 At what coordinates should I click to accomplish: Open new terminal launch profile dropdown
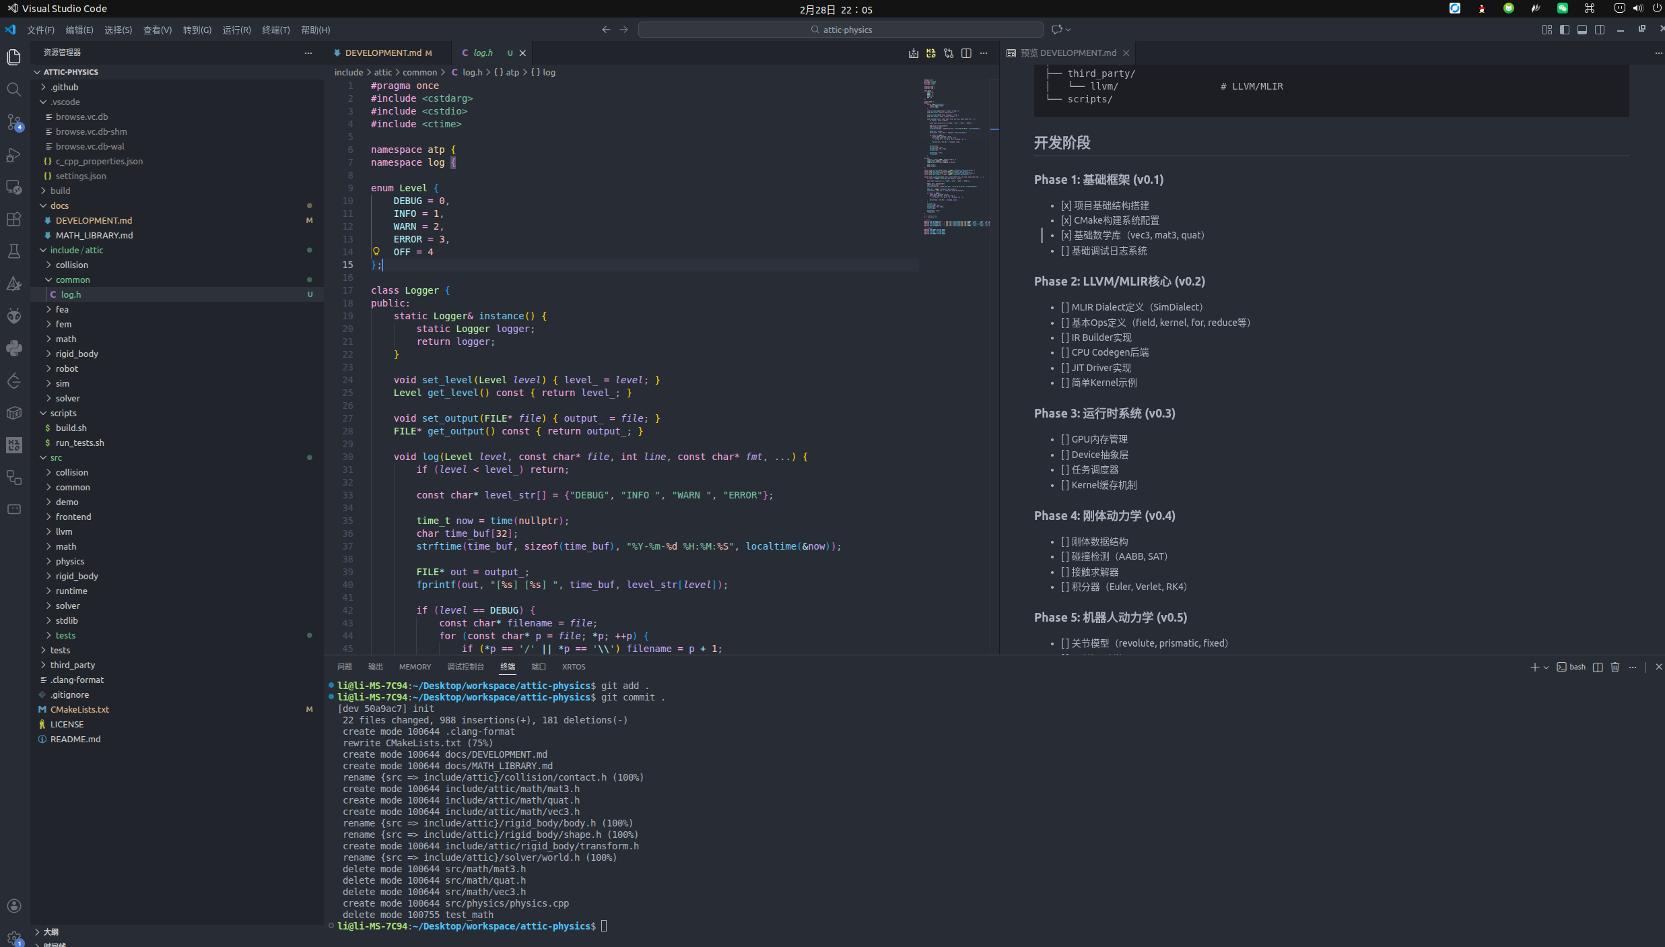[1546, 667]
